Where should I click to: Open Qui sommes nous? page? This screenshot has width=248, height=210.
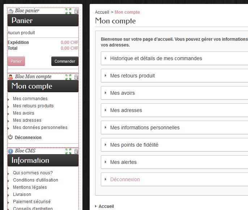pyautogui.click(x=33, y=173)
